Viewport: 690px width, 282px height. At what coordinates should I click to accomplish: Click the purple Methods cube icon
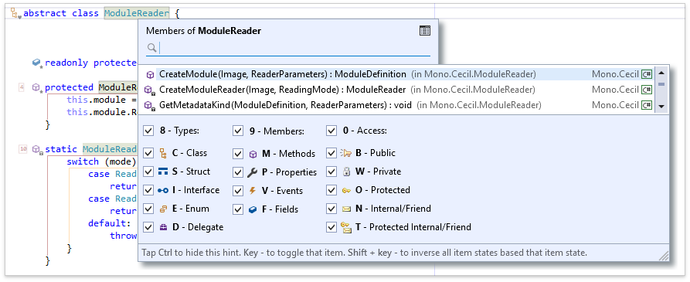tap(253, 154)
